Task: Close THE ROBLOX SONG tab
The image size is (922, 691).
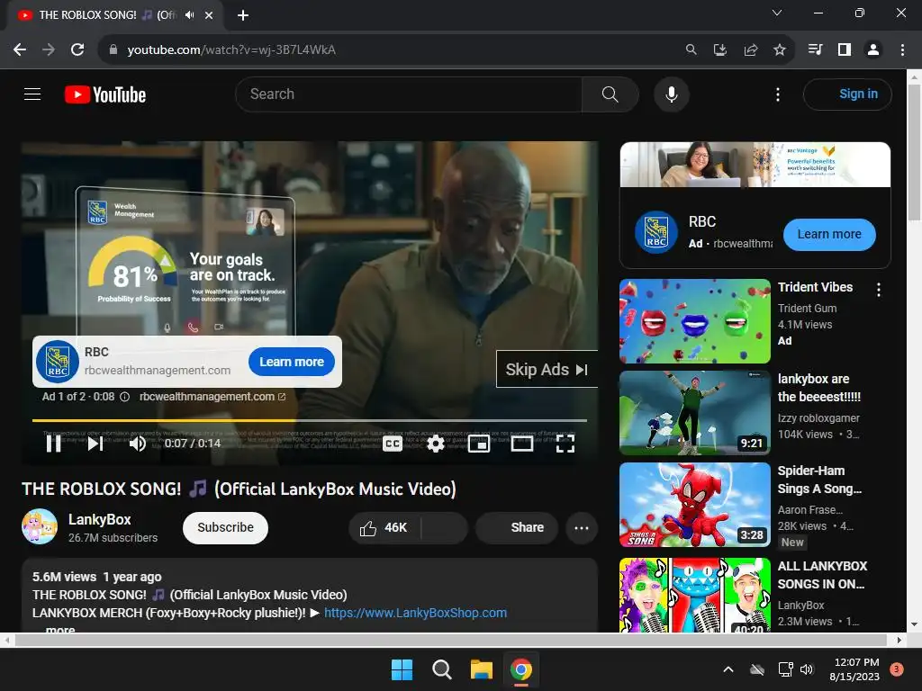Action: (209, 15)
